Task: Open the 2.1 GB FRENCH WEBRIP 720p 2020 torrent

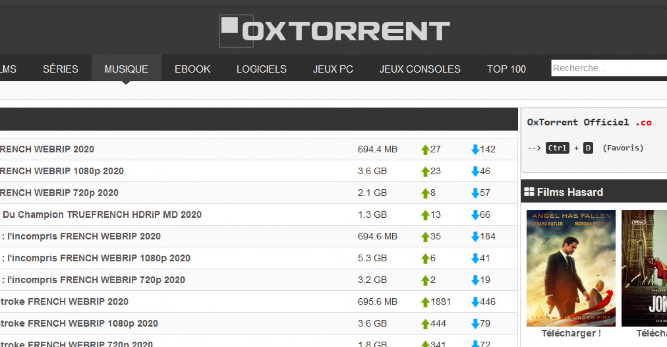Action: click(59, 193)
